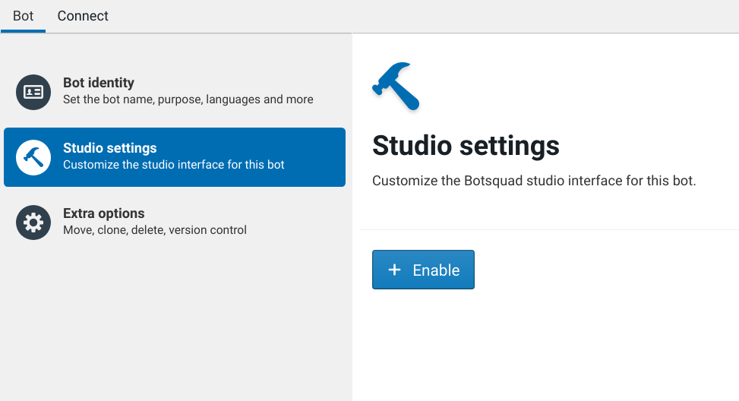Select the sidebar Studio settings title
Viewport: 739px width, 401px height.
109,148
